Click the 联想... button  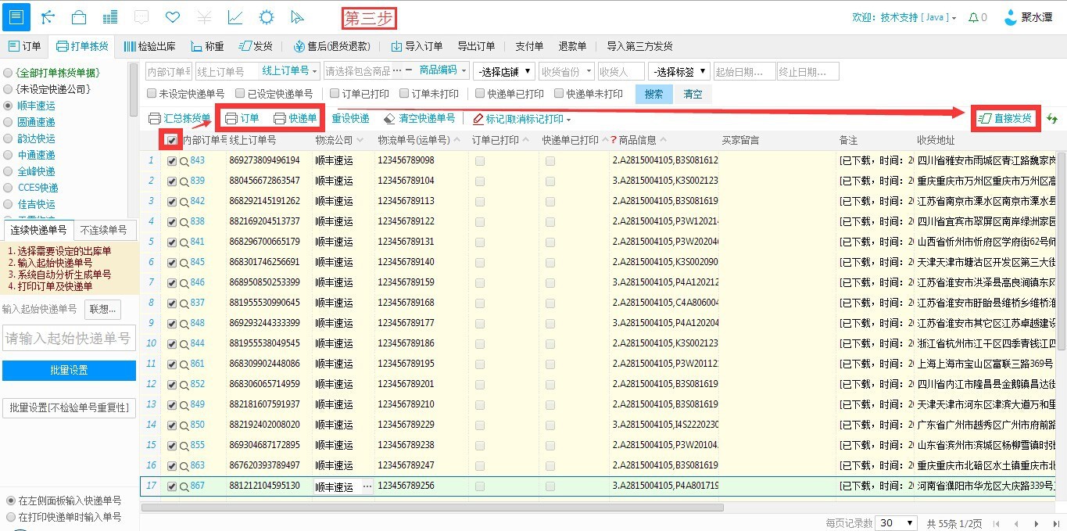tap(102, 309)
